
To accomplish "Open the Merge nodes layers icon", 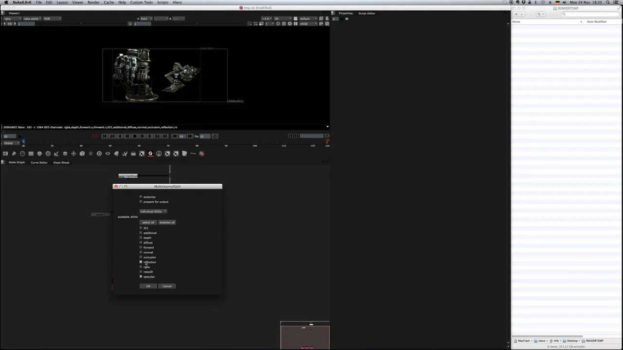I will click(x=65, y=154).
